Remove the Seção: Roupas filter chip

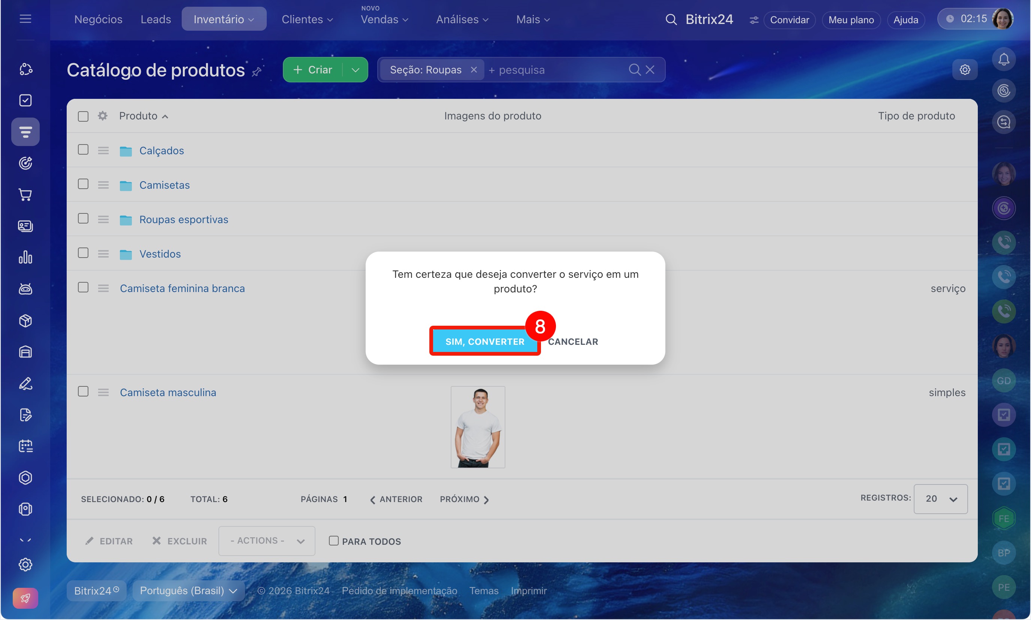pos(474,70)
